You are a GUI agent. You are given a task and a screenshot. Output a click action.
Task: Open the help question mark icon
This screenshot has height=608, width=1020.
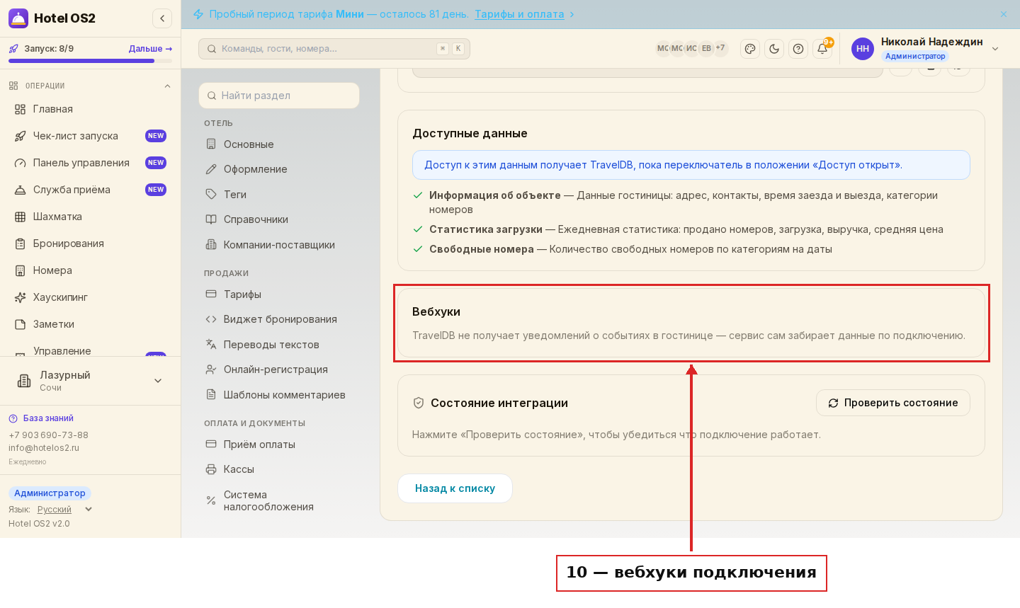point(798,49)
